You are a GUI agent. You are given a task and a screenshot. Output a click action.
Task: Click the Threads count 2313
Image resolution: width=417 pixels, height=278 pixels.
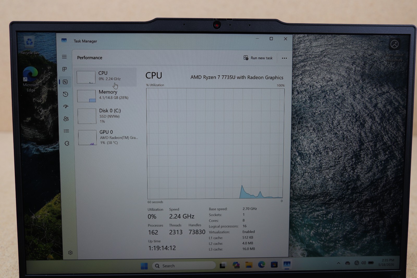(x=176, y=232)
